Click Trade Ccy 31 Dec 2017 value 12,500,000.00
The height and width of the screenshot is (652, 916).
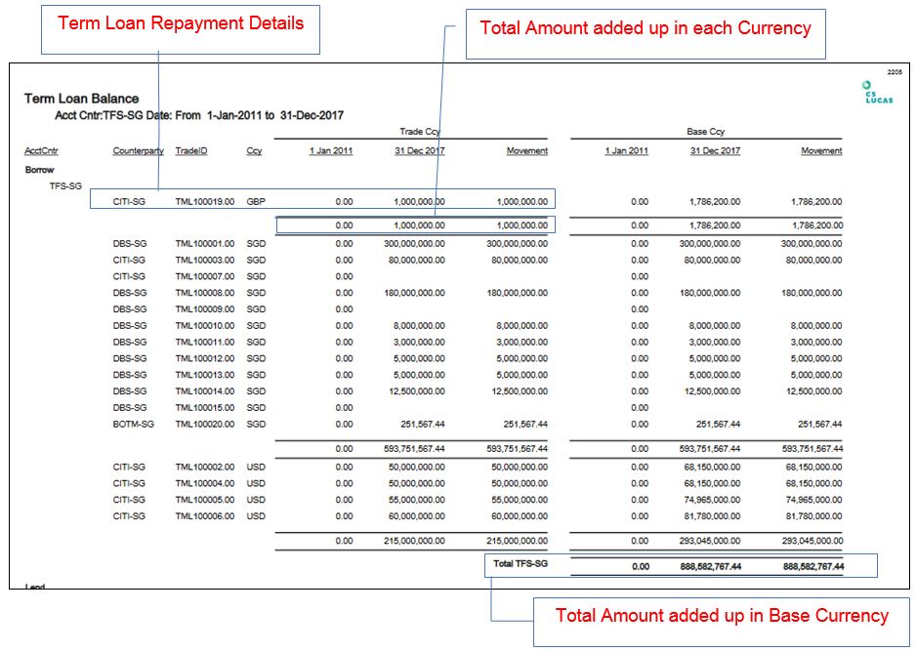(417, 391)
